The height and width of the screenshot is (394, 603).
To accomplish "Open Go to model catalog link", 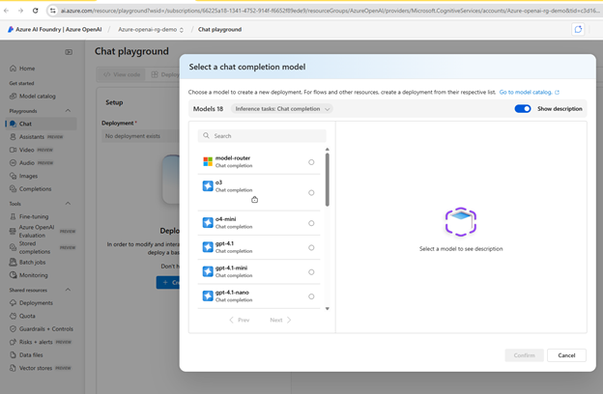I will (x=530, y=93).
